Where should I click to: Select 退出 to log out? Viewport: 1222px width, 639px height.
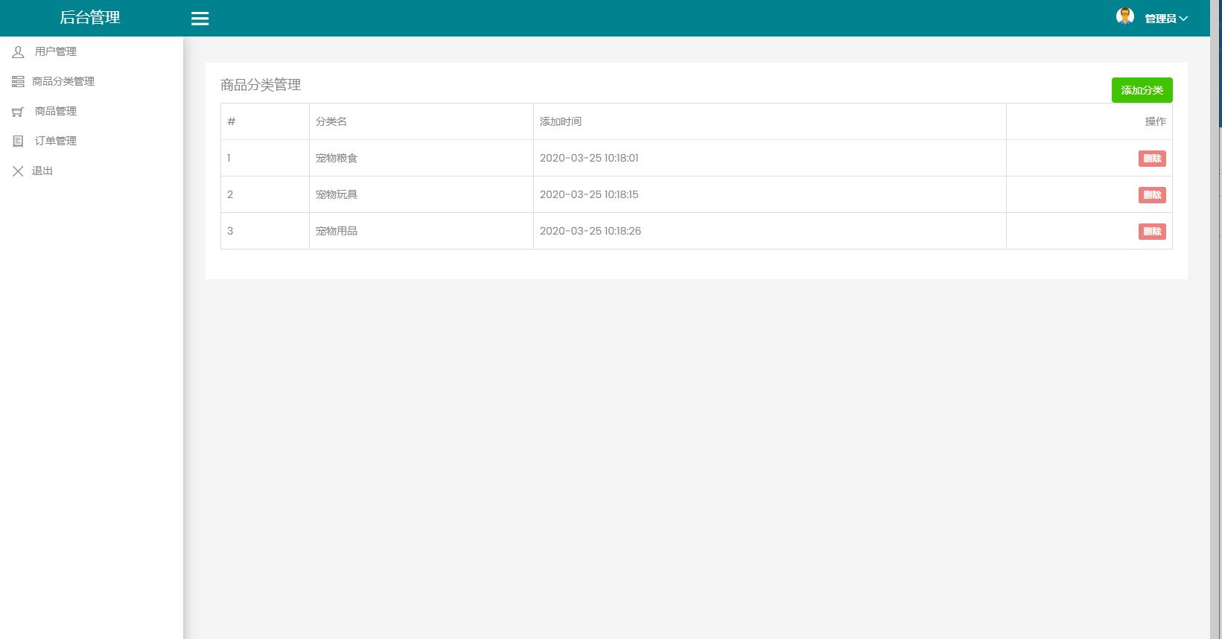(x=42, y=171)
